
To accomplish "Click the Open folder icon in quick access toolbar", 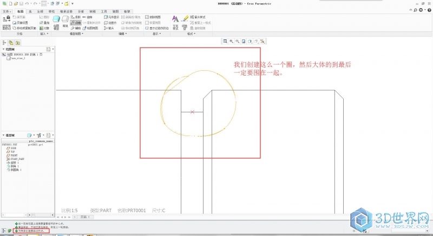I will 16,4.
